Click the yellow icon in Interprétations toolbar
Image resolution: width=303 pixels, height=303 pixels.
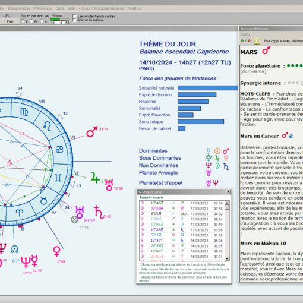[x=257, y=41]
